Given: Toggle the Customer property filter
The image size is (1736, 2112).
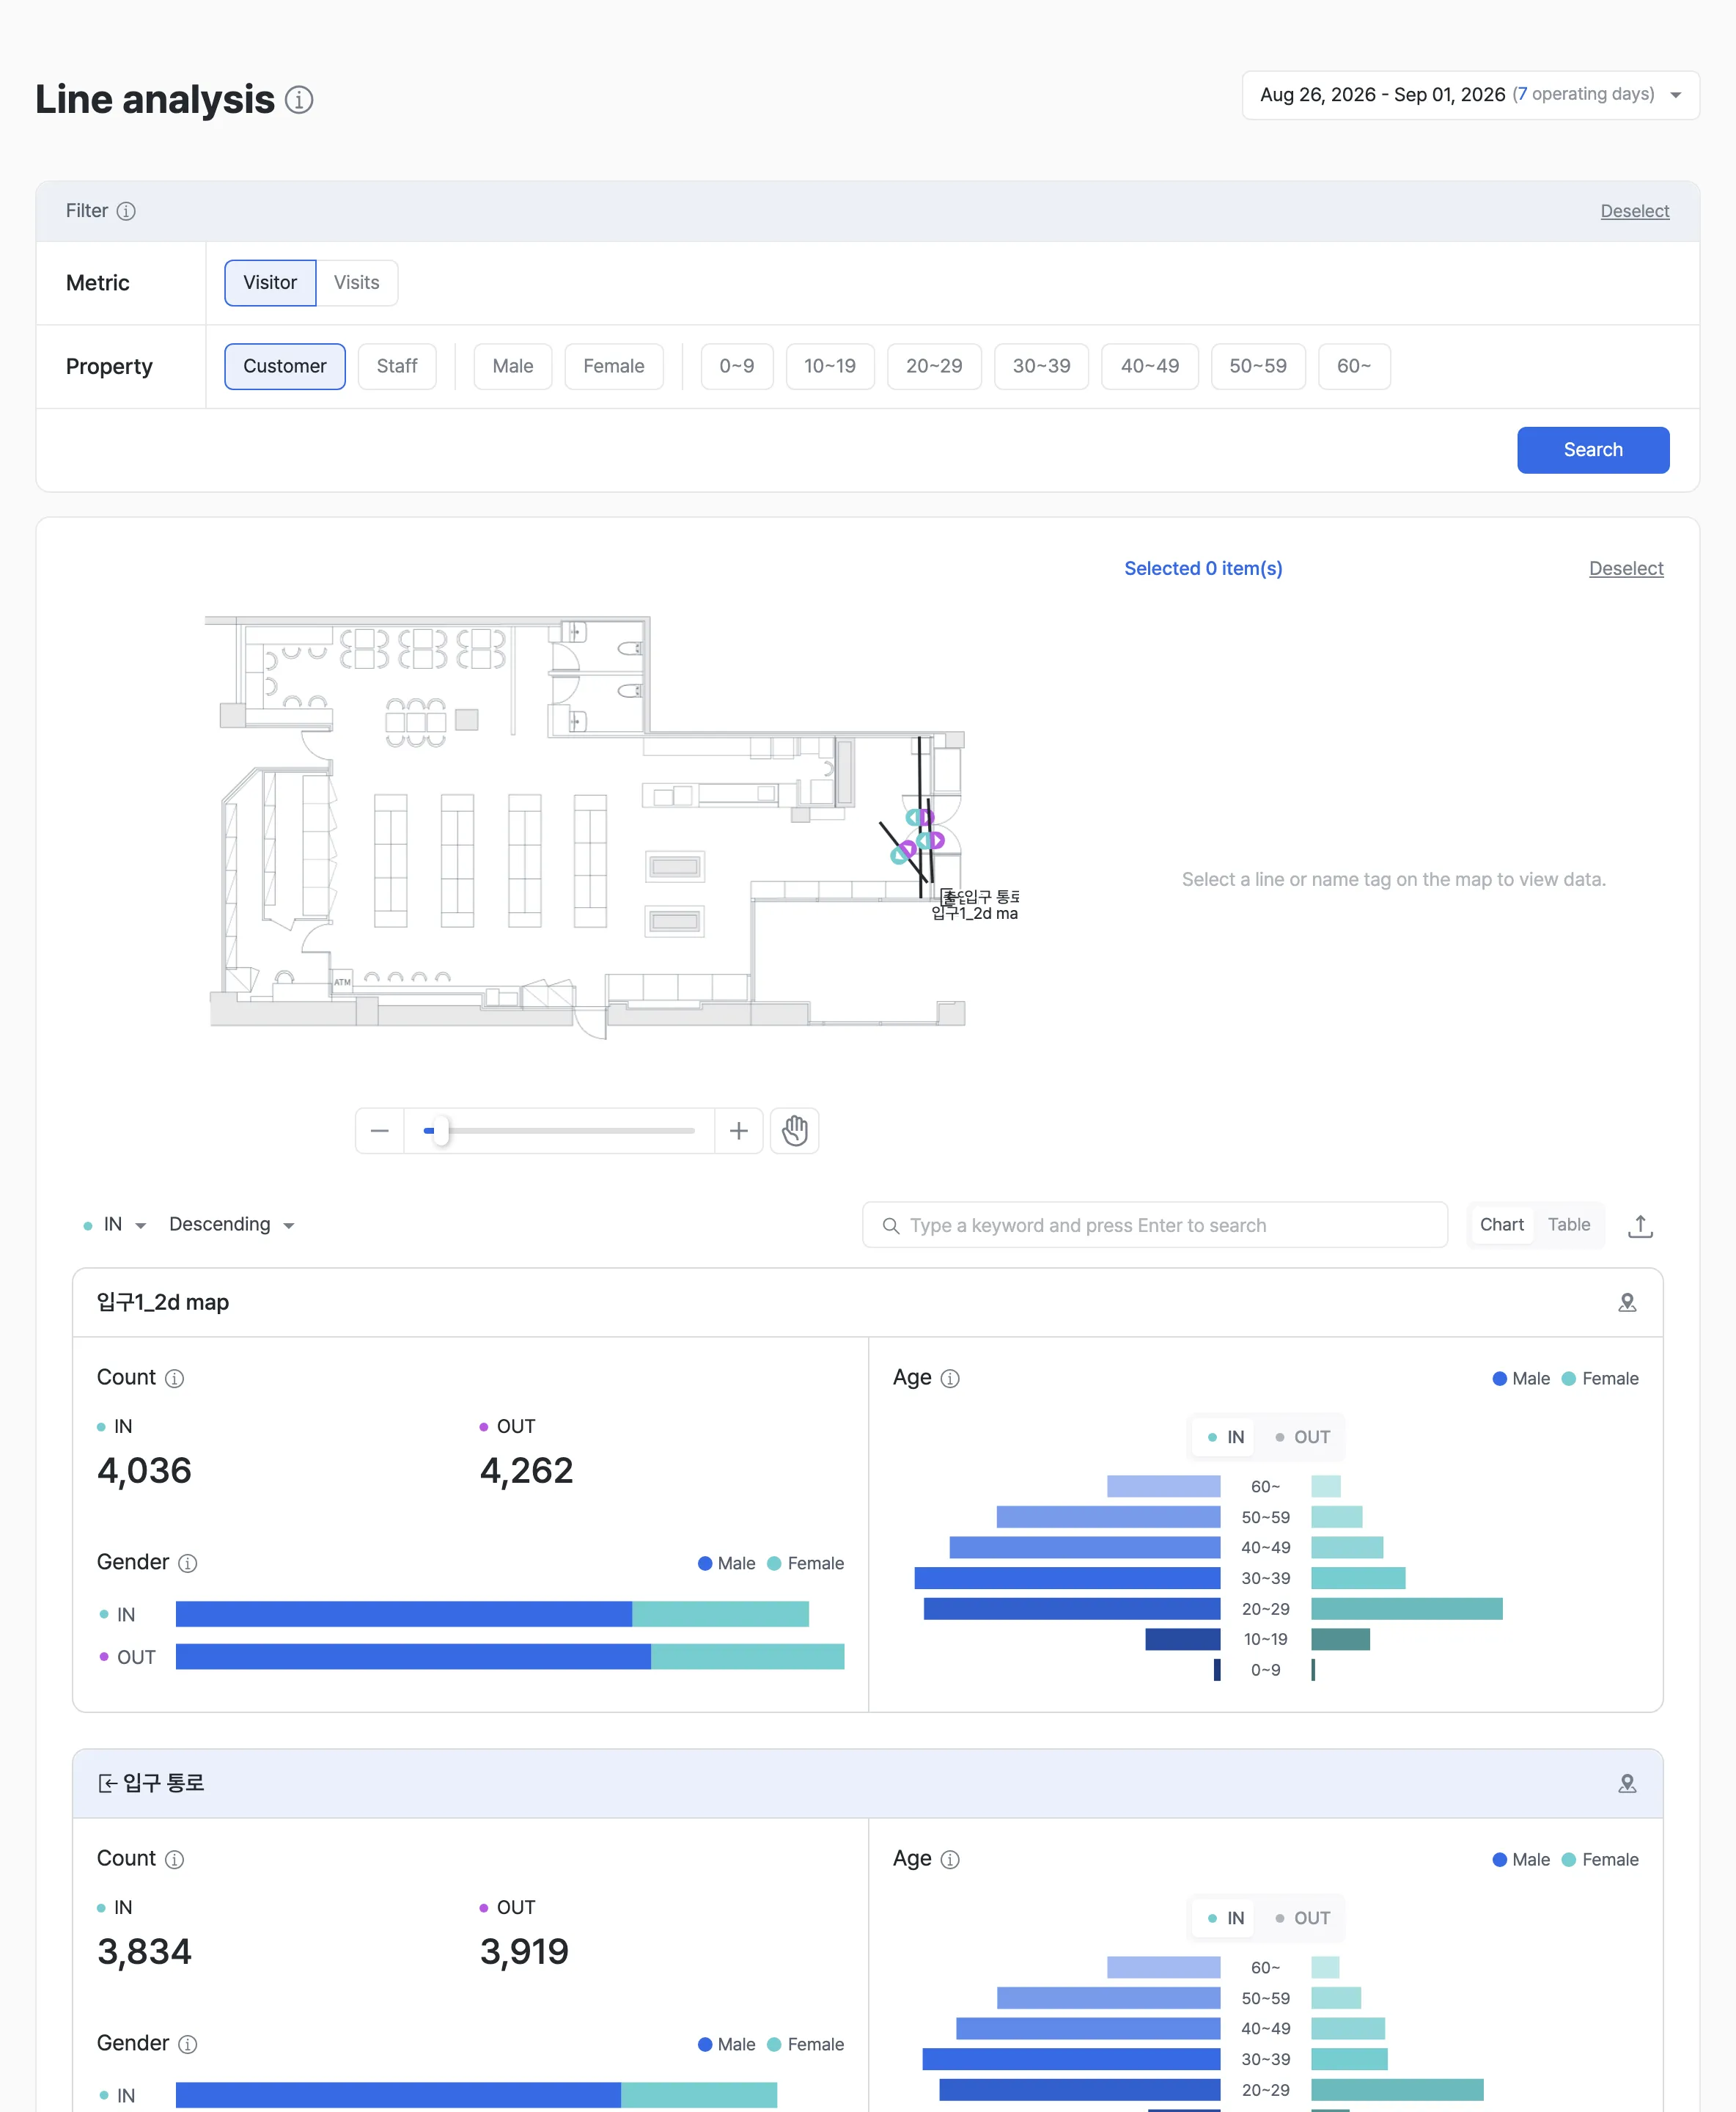Looking at the screenshot, I should (285, 366).
